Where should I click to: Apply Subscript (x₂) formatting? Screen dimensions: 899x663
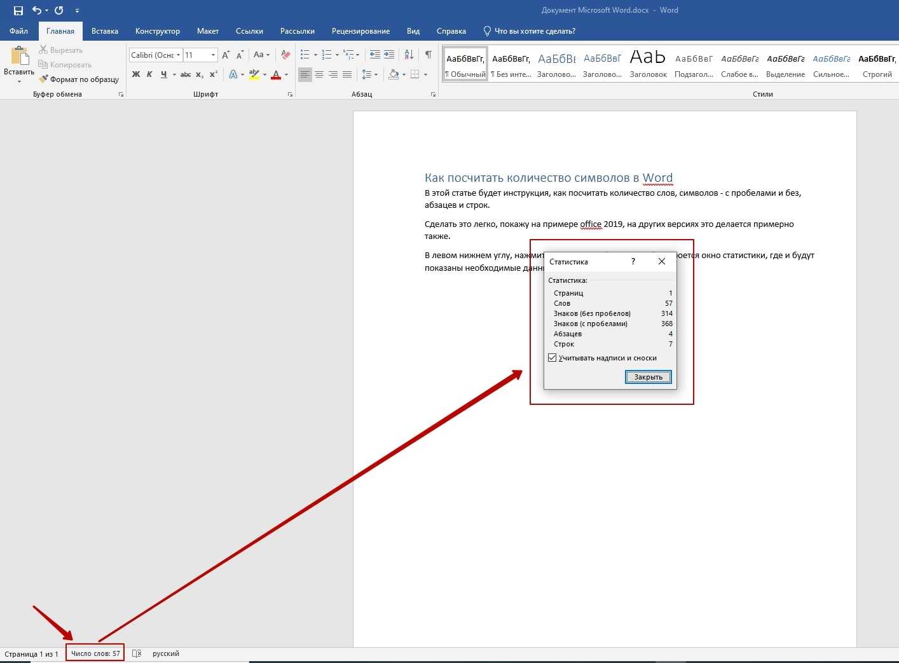[x=199, y=74]
